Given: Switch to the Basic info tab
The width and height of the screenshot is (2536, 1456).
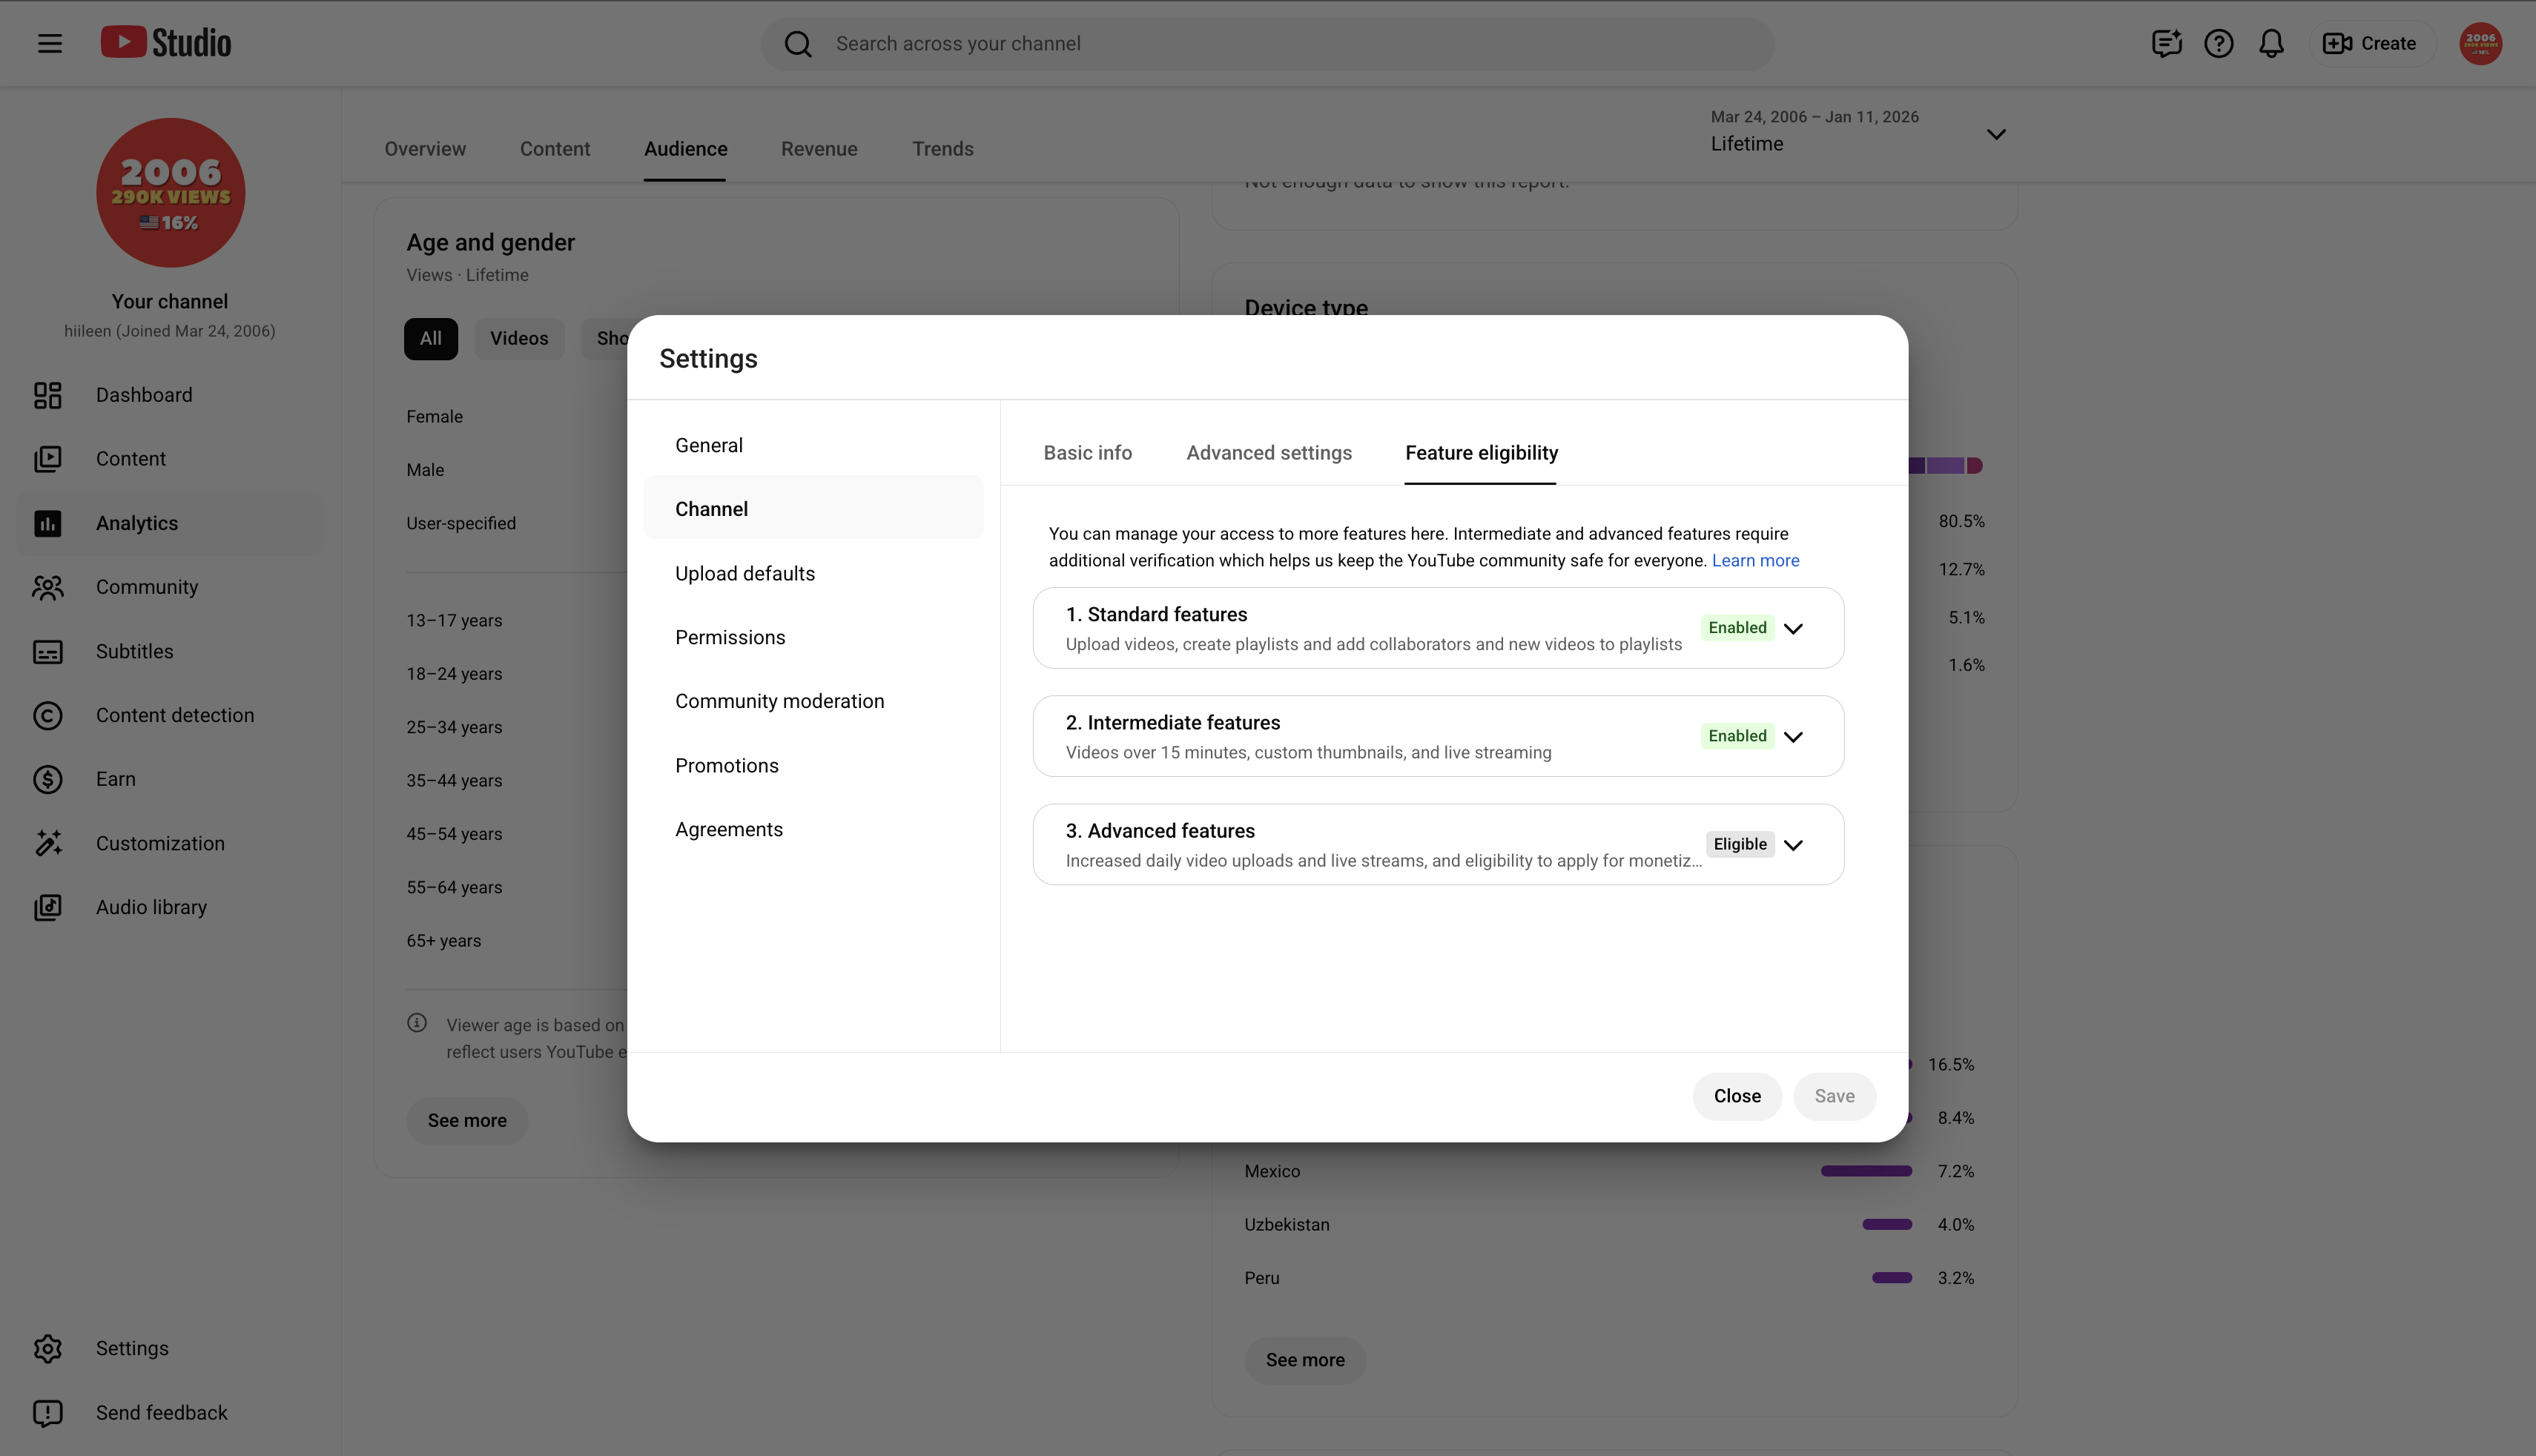Looking at the screenshot, I should click(1088, 453).
